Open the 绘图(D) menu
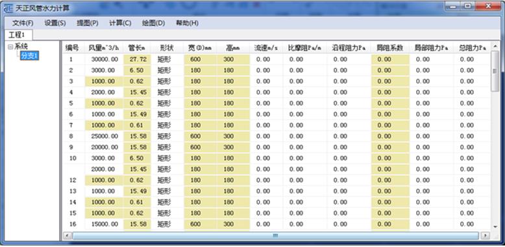Viewport: 505px width, 247px height. [154, 23]
